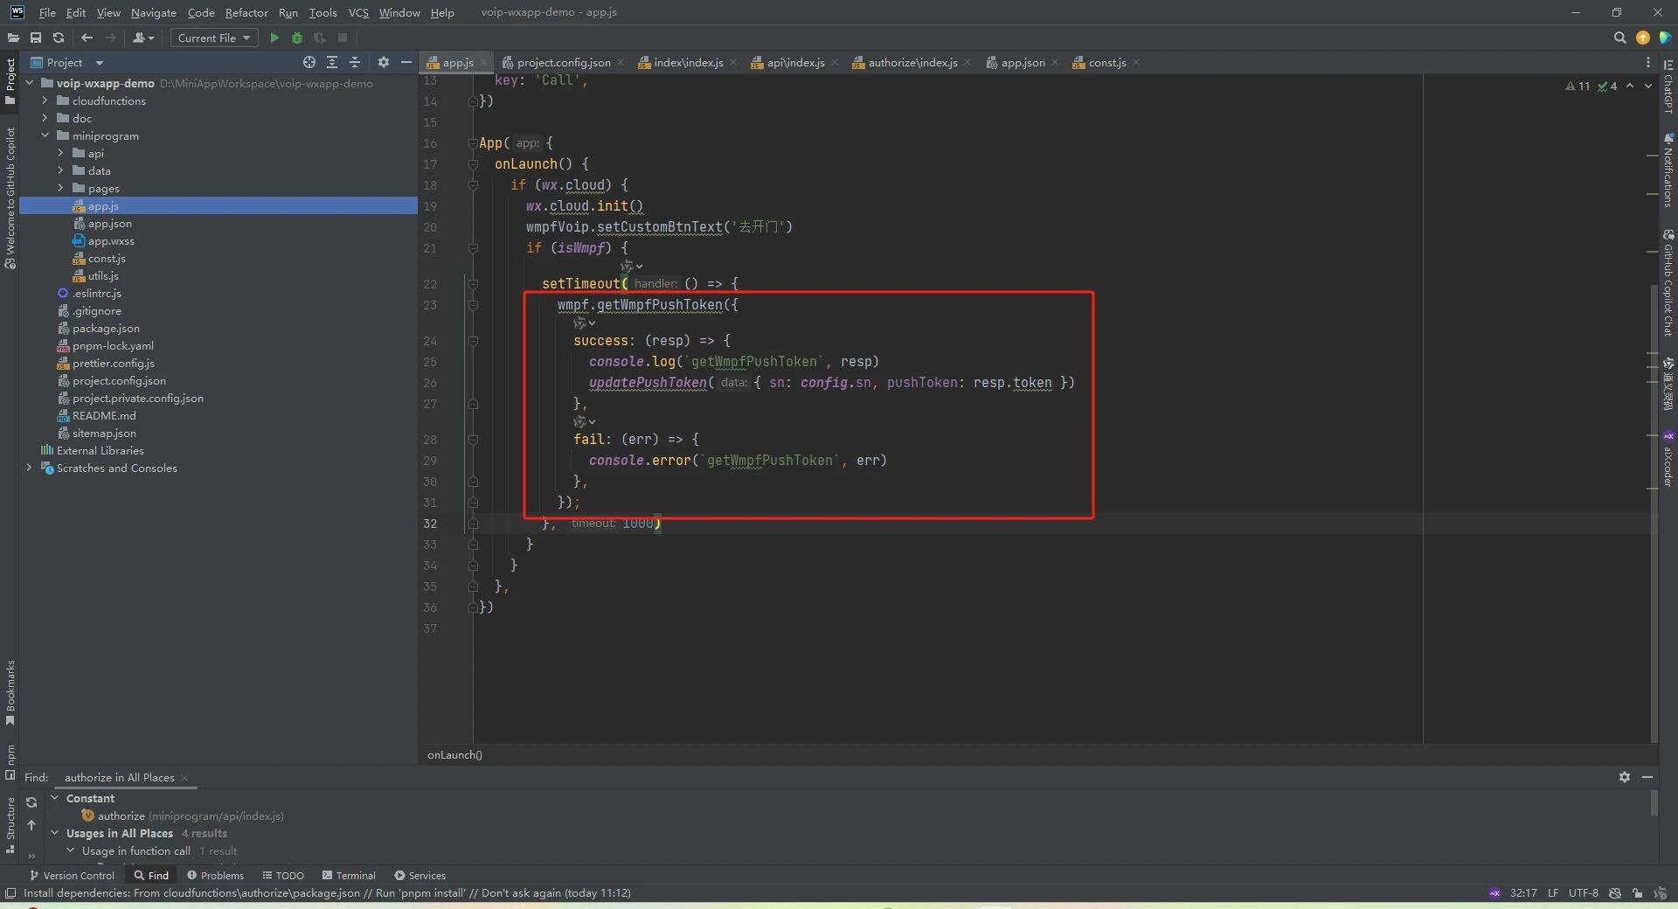Open Project panel gear options

click(x=383, y=62)
